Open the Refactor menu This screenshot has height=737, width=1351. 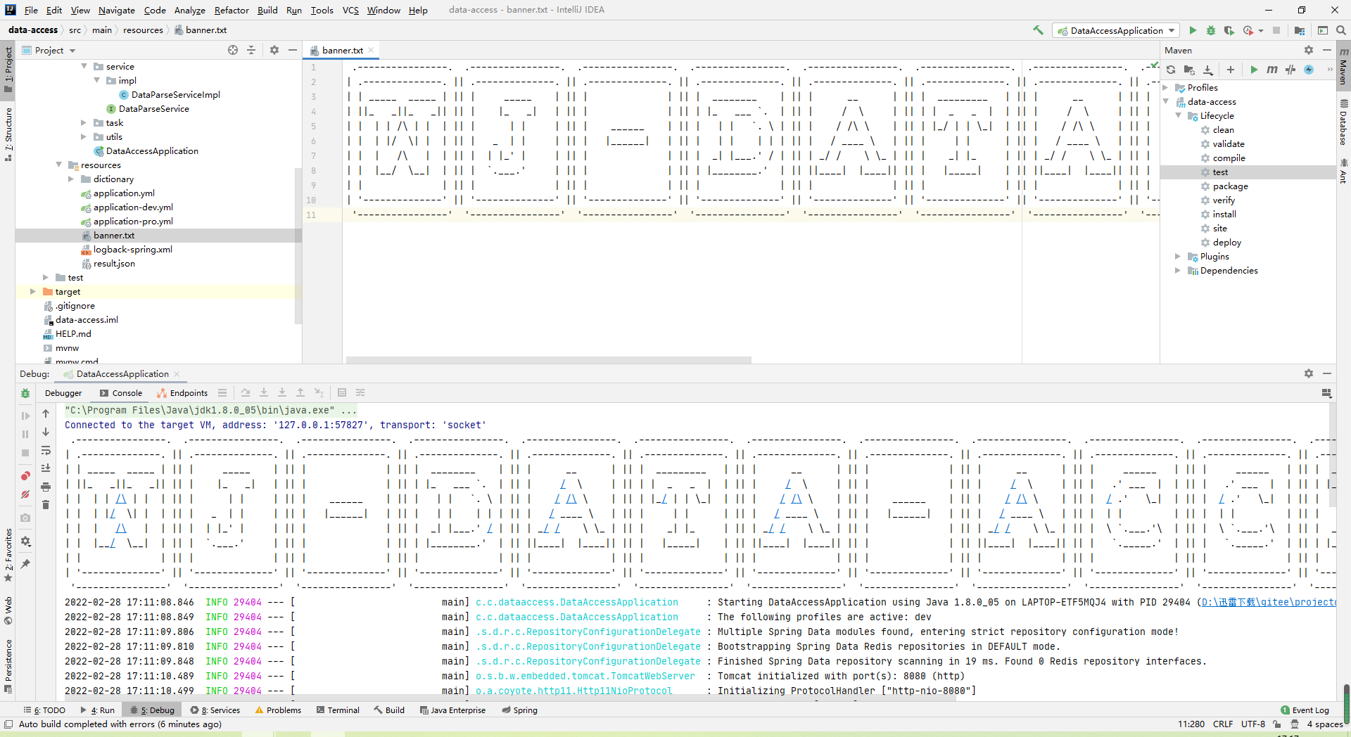click(x=231, y=10)
